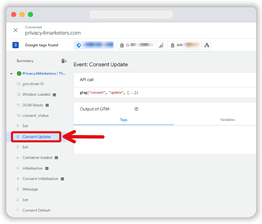Select the AW- Google Ads tag chip
The width and height of the screenshot is (262, 224).
click(189, 45)
